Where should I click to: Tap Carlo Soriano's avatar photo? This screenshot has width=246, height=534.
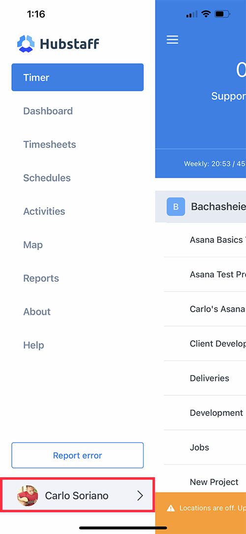tap(28, 496)
